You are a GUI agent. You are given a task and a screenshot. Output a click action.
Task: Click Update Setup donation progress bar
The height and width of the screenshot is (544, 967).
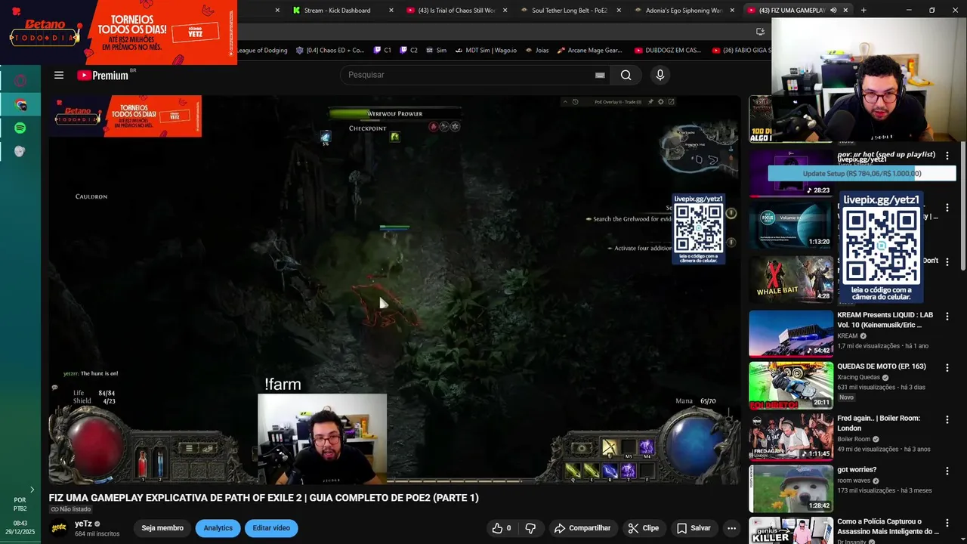862,173
